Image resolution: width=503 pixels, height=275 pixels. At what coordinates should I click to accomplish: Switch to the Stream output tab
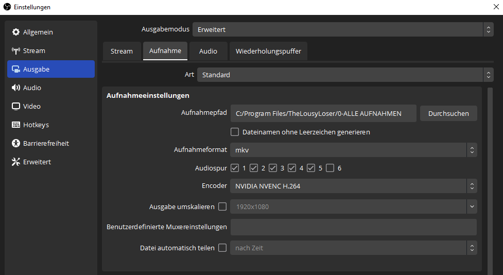click(x=122, y=51)
